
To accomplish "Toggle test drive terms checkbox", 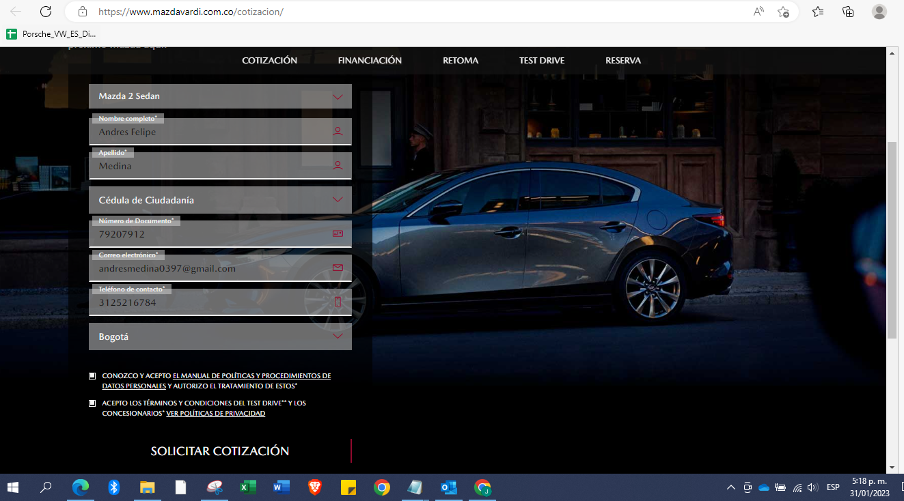I will click(x=92, y=403).
